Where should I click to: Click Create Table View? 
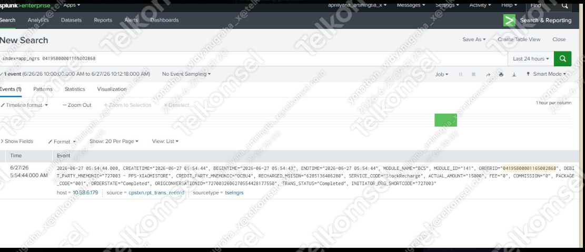[519, 39]
